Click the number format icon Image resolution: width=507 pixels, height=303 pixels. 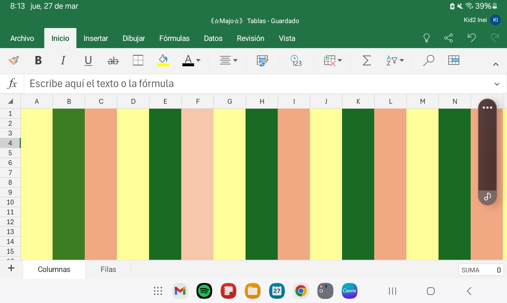point(296,61)
